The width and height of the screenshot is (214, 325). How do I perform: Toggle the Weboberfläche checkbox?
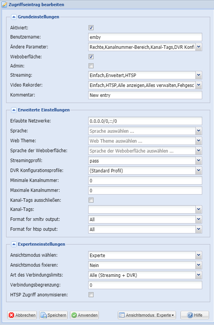[91, 56]
